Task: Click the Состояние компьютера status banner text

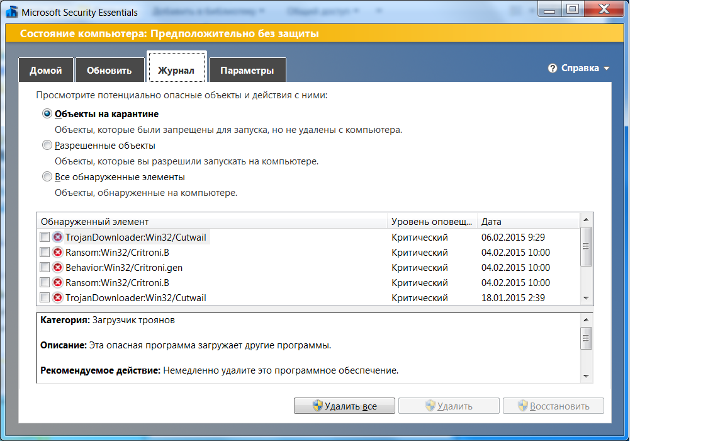Action: [x=169, y=33]
